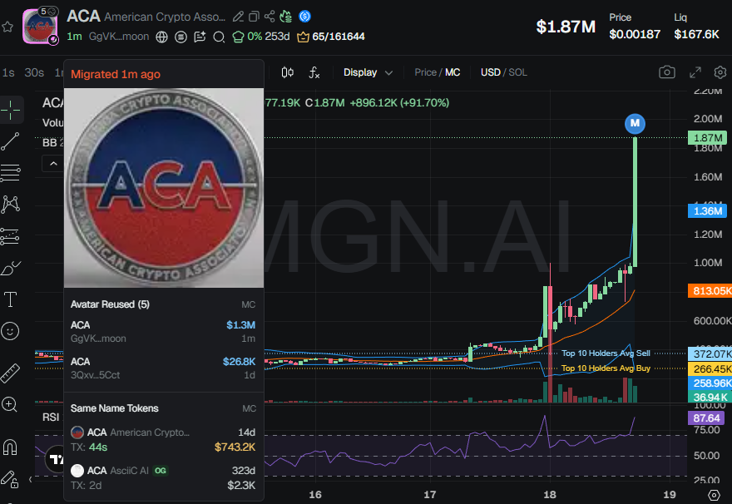Image resolution: width=732 pixels, height=504 pixels.
Task: Open ACA 3Qxv...5Cct reused avatar row
Action: (x=163, y=368)
